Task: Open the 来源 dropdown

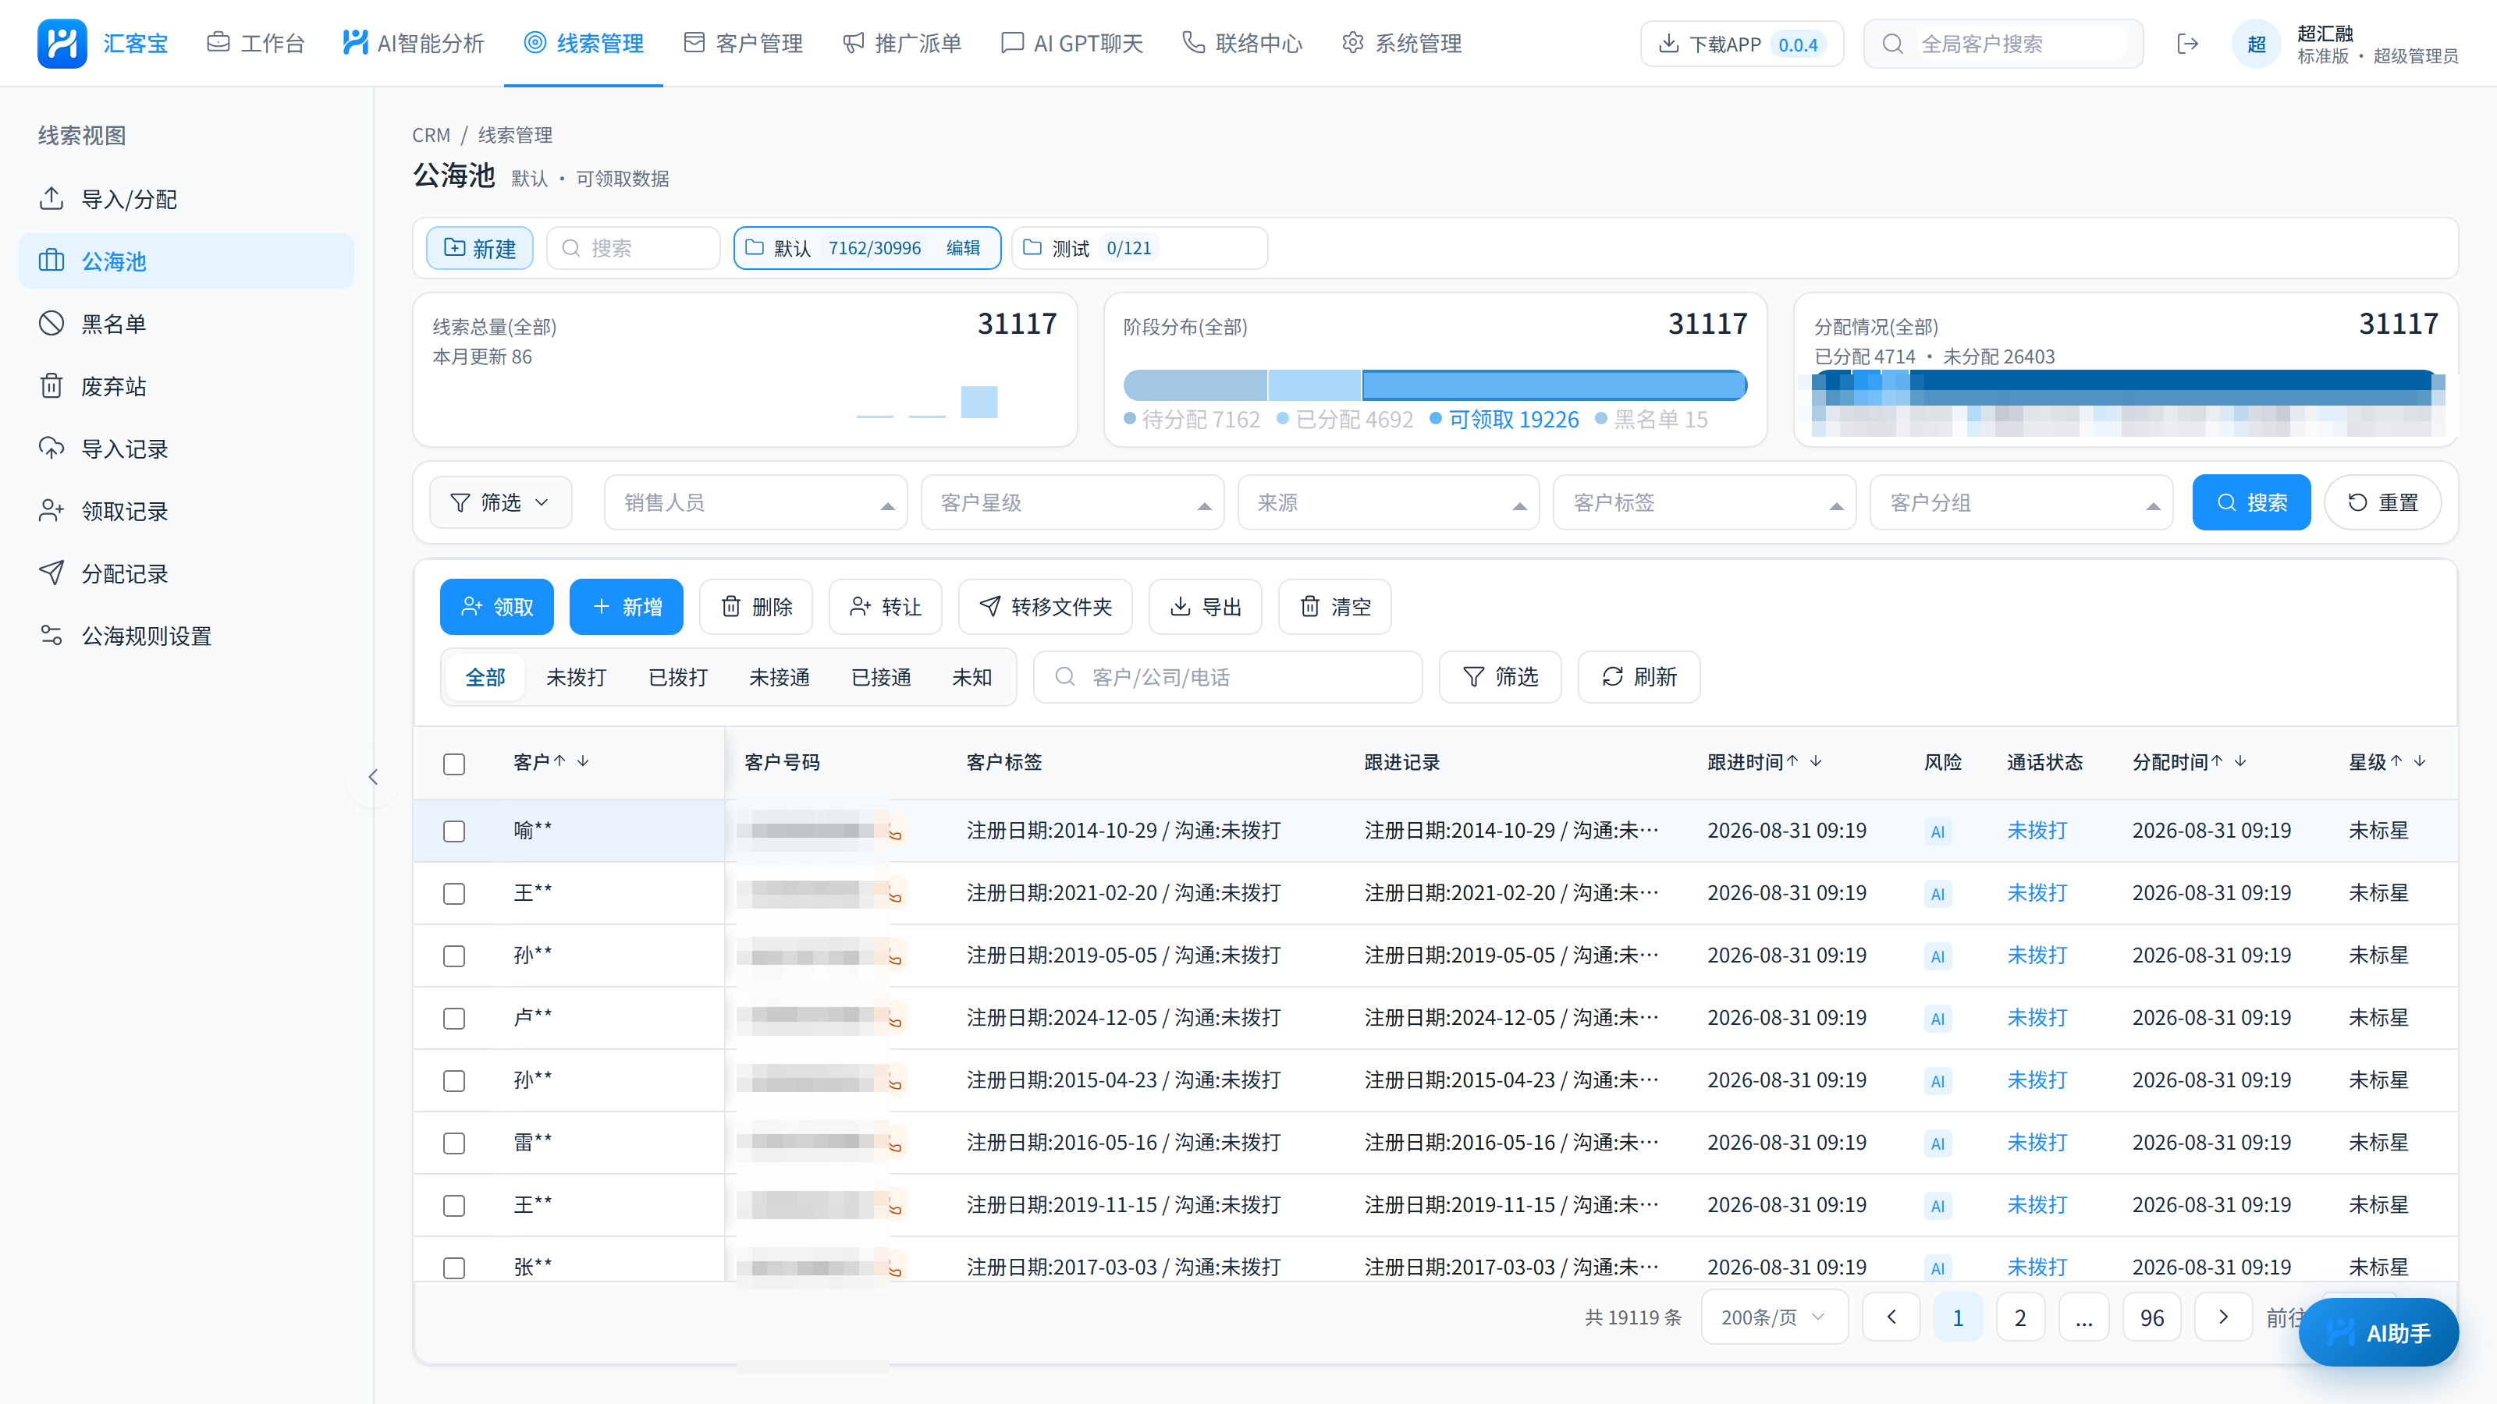Action: pyautogui.click(x=1389, y=502)
